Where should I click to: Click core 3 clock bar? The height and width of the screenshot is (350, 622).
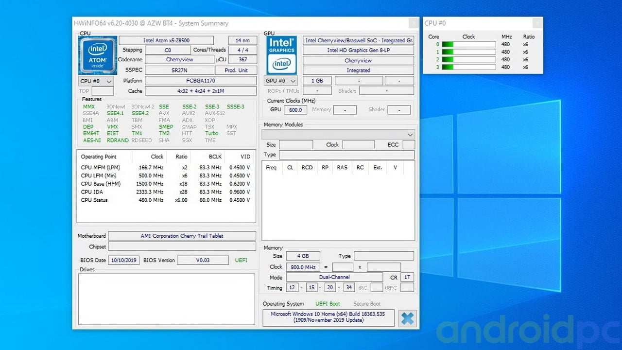point(468,67)
